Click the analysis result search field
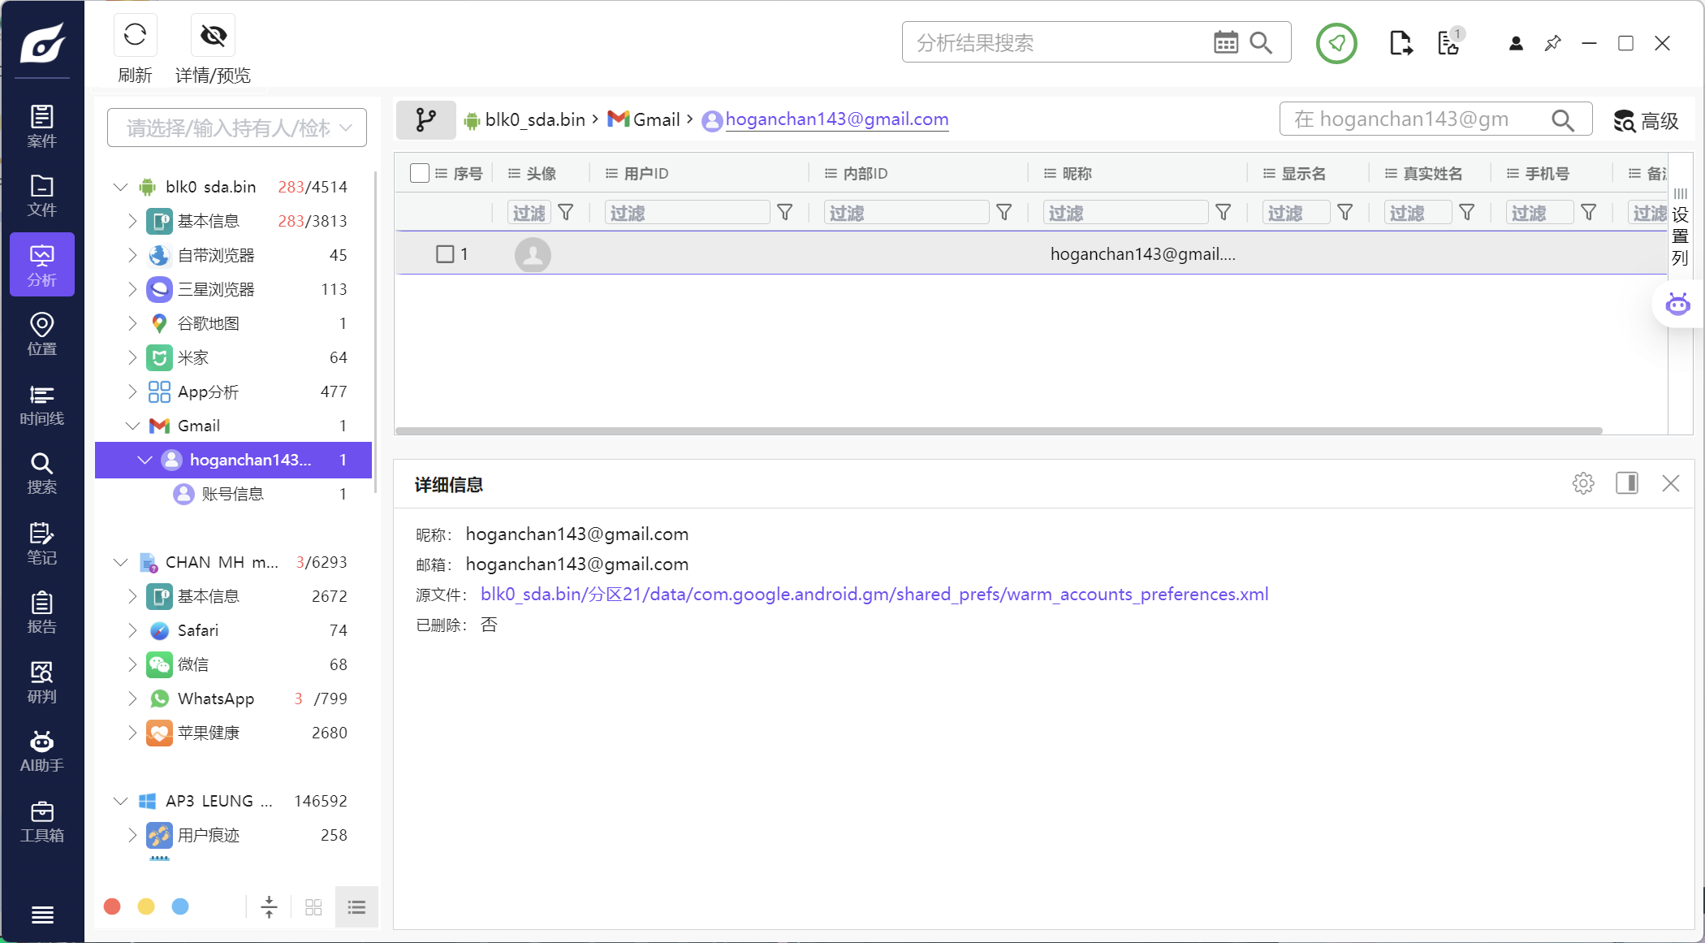Image resolution: width=1705 pixels, height=943 pixels. pos(1055,42)
